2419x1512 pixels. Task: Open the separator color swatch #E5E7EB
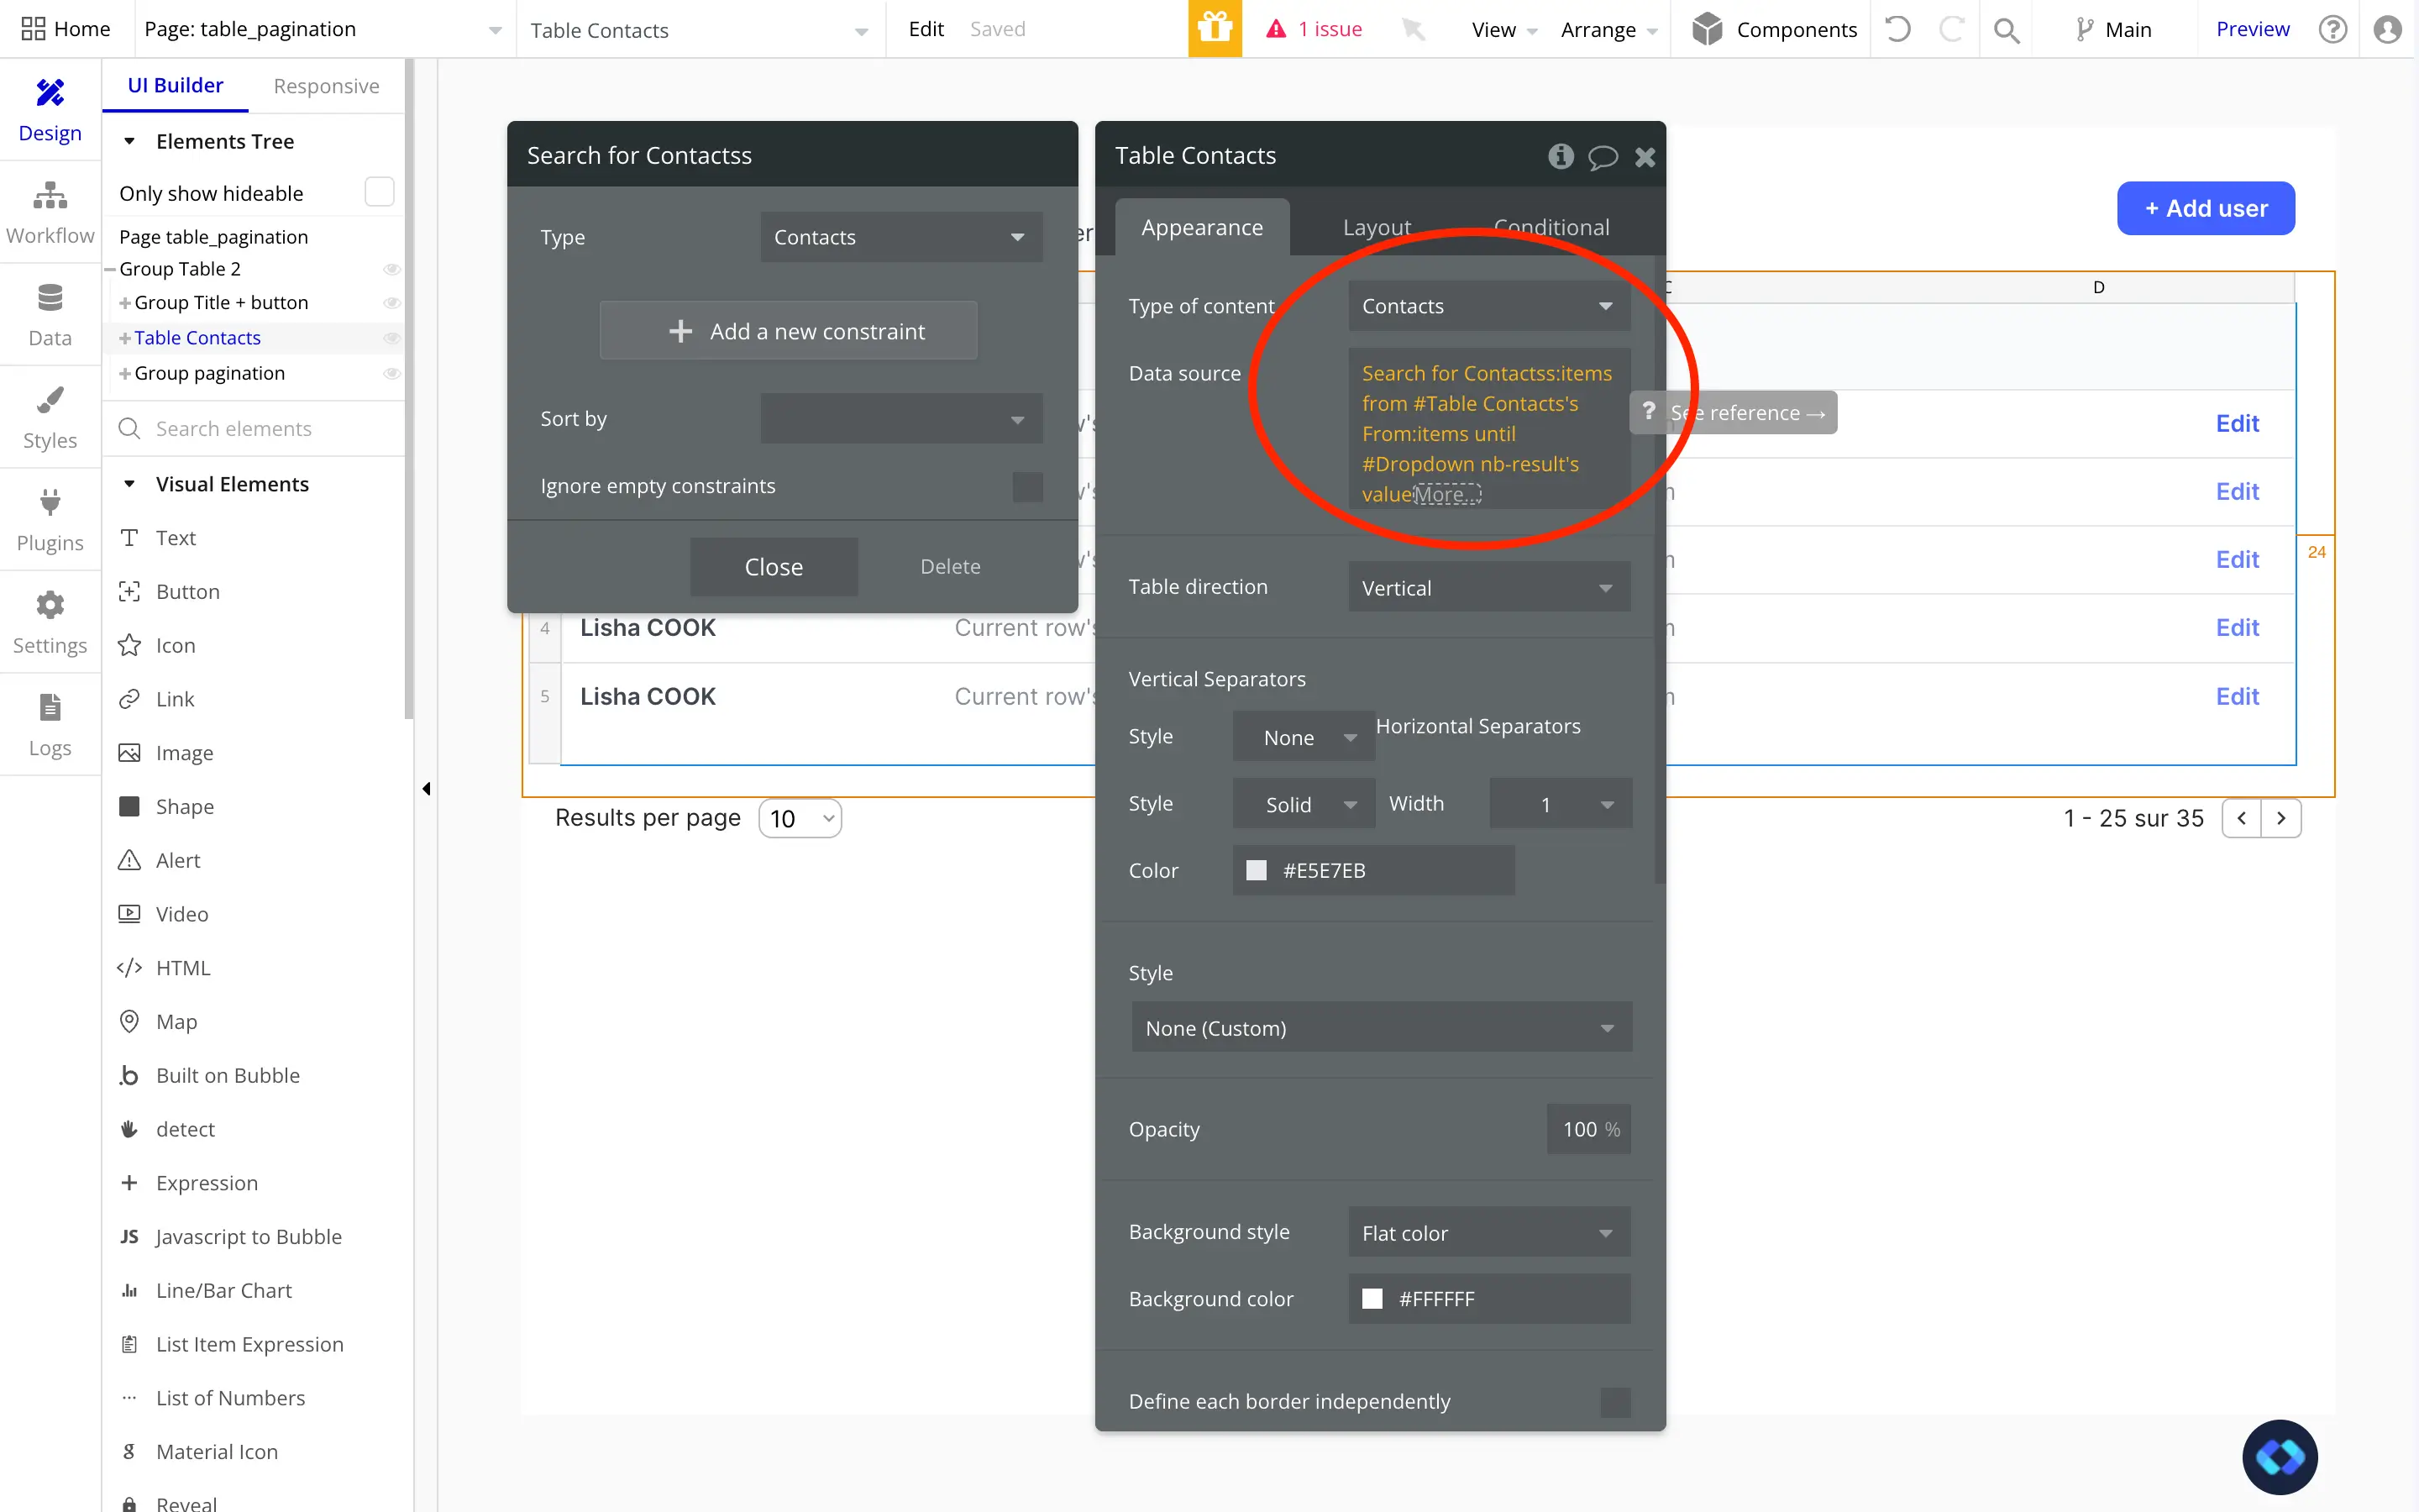[x=1255, y=870]
